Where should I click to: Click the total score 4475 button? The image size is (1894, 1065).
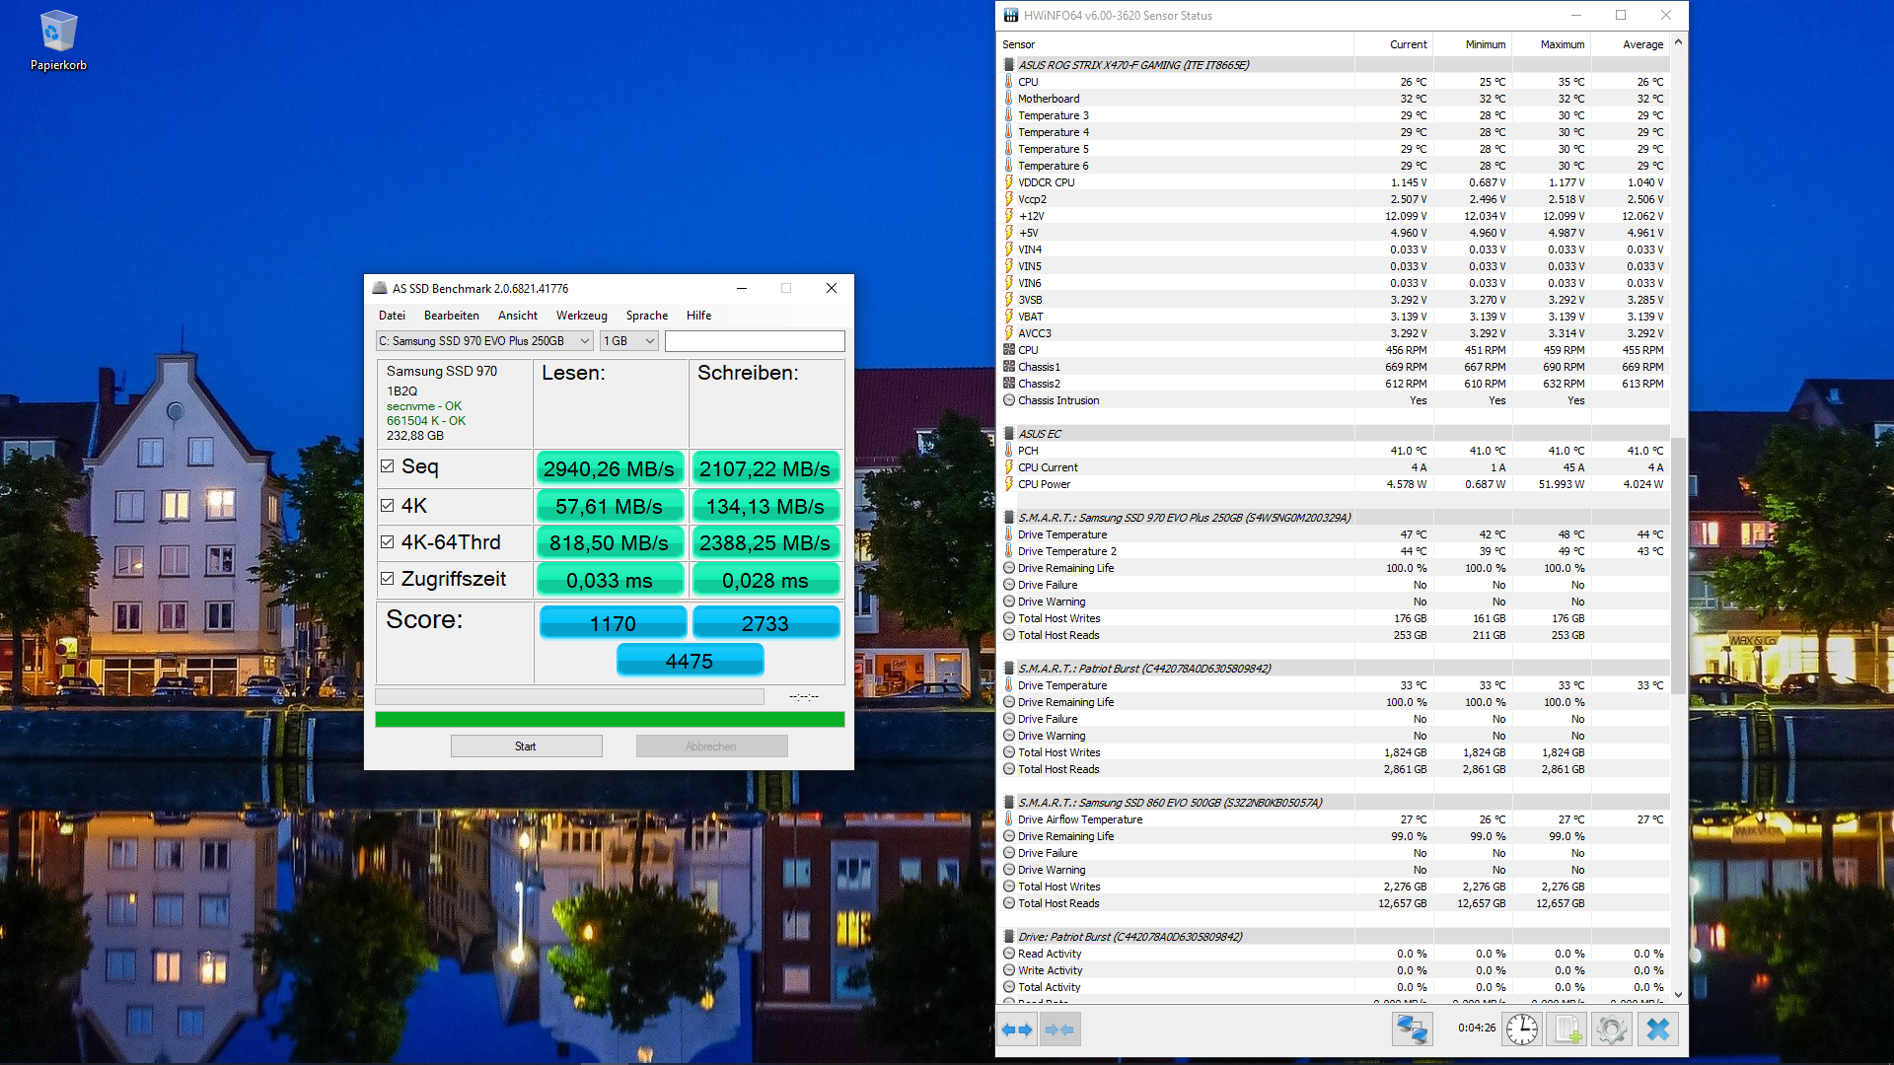[x=690, y=661]
